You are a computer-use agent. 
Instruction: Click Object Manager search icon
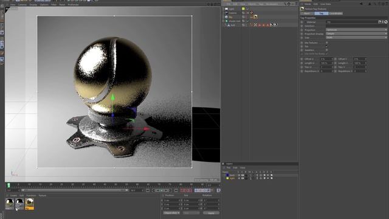coord(285,4)
